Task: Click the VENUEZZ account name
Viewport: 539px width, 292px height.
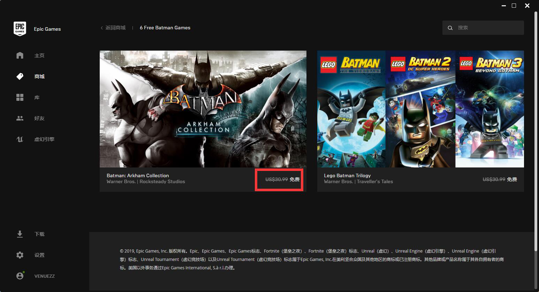Action: click(x=45, y=276)
